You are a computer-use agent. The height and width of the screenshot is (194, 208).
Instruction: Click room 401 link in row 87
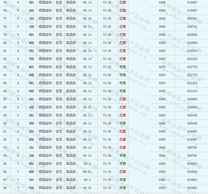coord(32,99)
